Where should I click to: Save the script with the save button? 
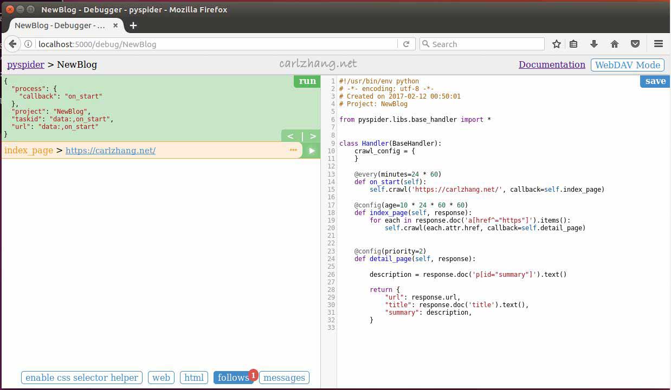point(655,81)
